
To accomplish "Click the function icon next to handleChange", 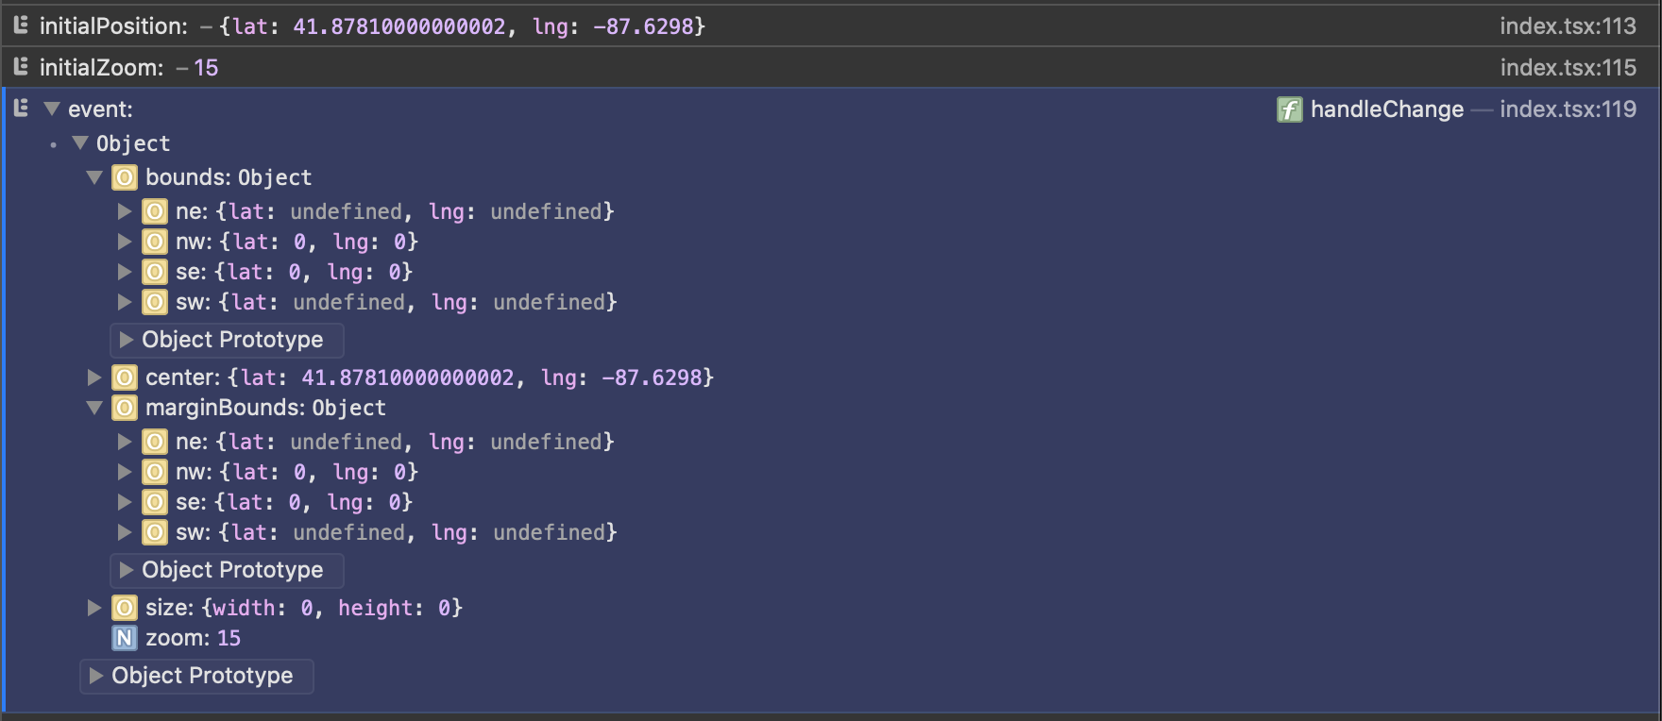I will [1290, 109].
